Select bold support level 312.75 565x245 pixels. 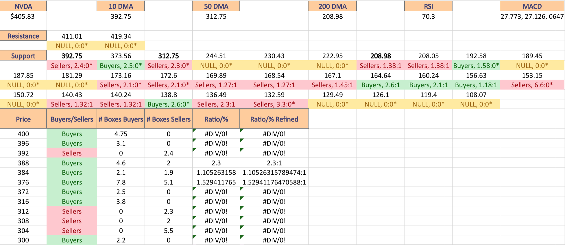[x=169, y=56]
